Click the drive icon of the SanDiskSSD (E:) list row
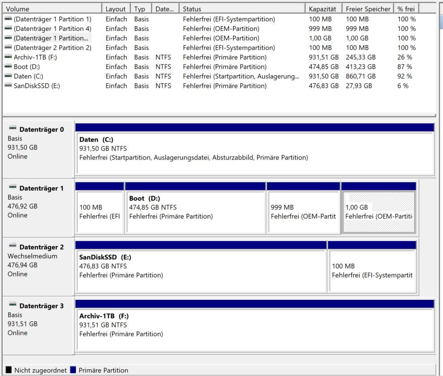443x376 pixels. pyautogui.click(x=9, y=86)
